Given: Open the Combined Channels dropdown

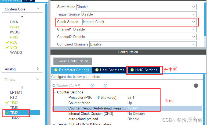Looking at the screenshot, I should 143,44.
